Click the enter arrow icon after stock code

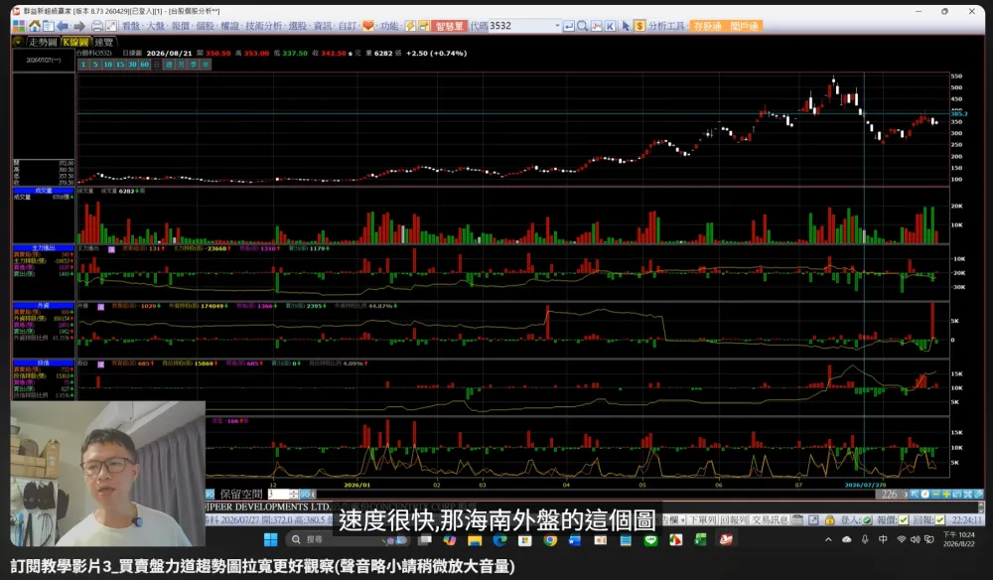[569, 26]
